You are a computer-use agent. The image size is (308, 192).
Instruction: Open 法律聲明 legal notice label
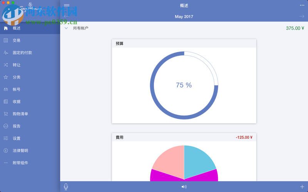click(20, 151)
